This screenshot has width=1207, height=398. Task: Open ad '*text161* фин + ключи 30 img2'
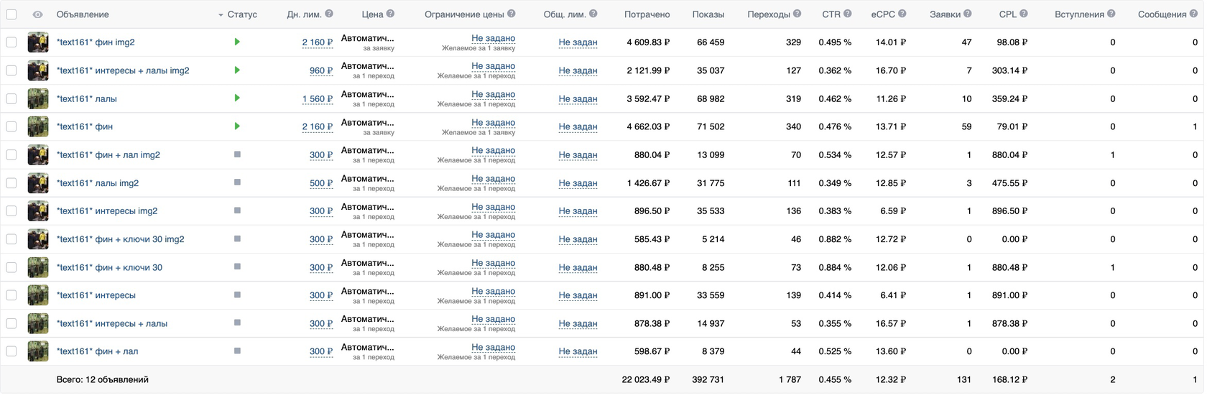click(x=120, y=239)
